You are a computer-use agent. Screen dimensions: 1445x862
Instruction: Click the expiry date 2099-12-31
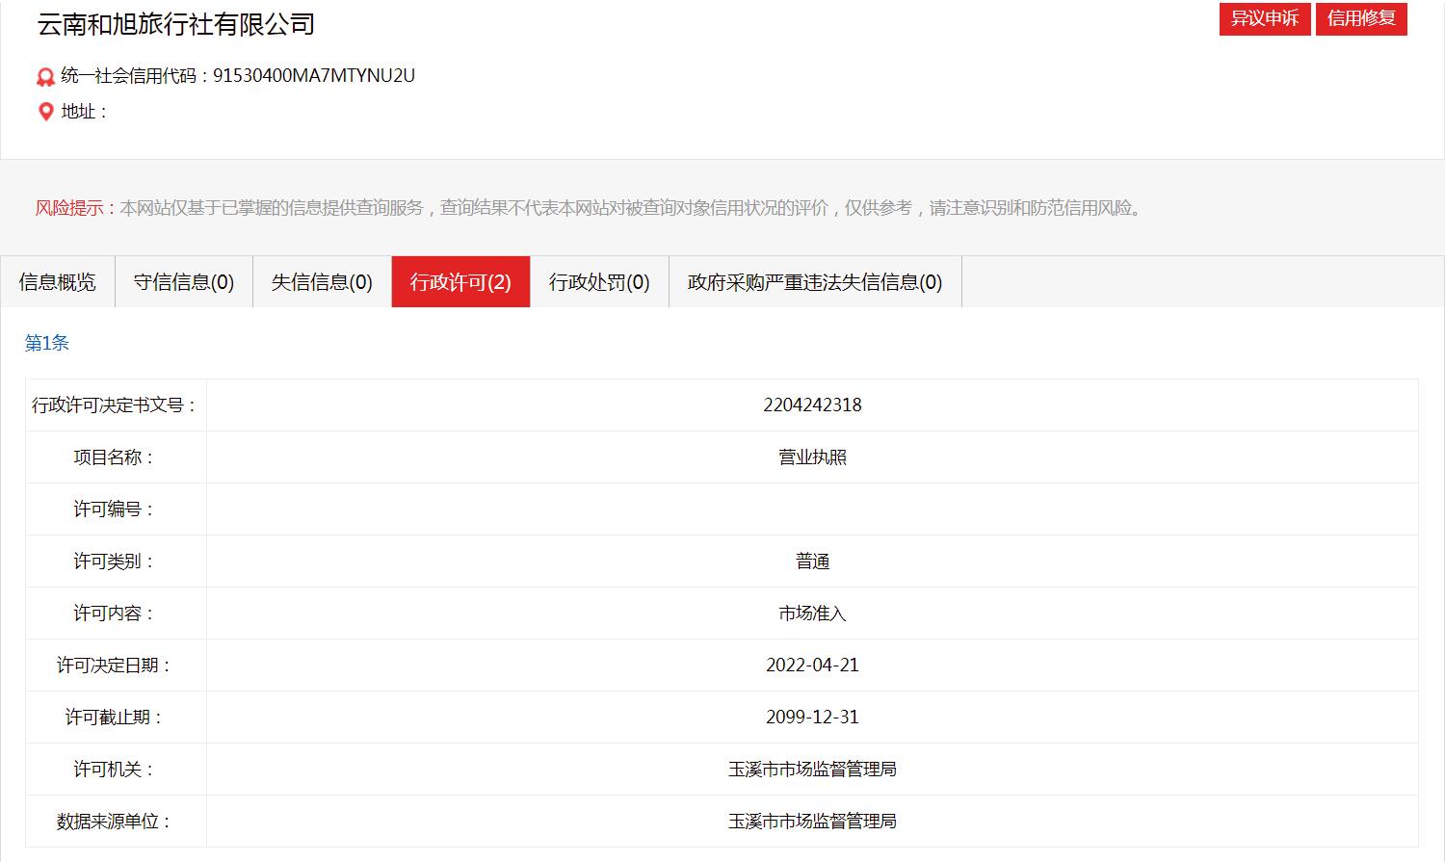point(812,718)
